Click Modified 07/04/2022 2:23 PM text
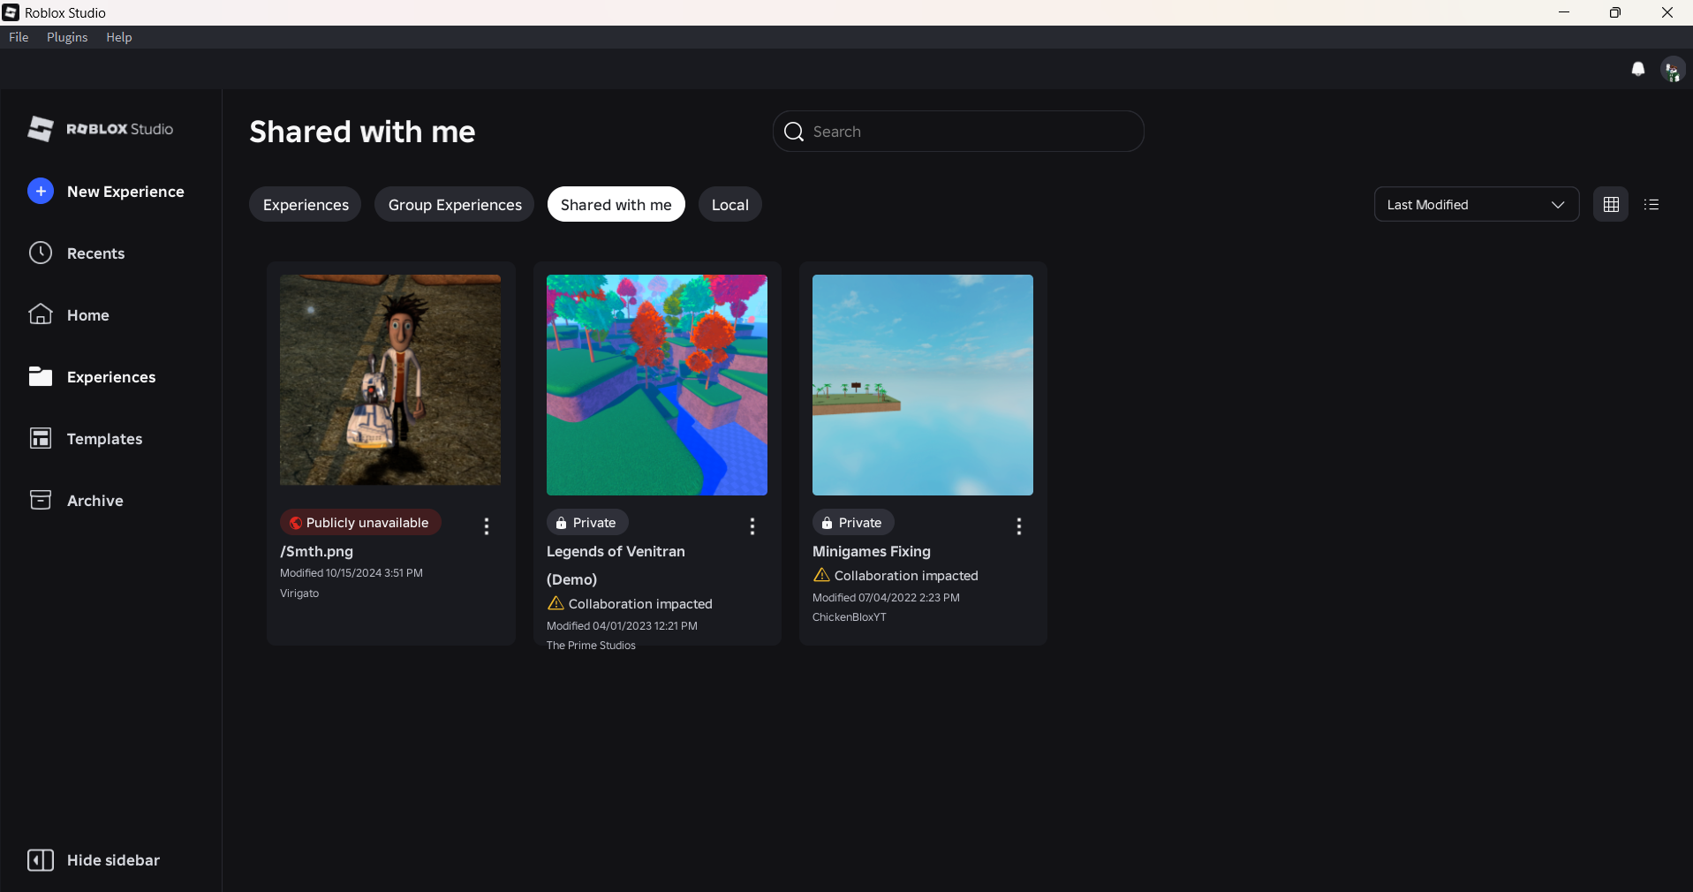The width and height of the screenshot is (1693, 892). point(886,598)
